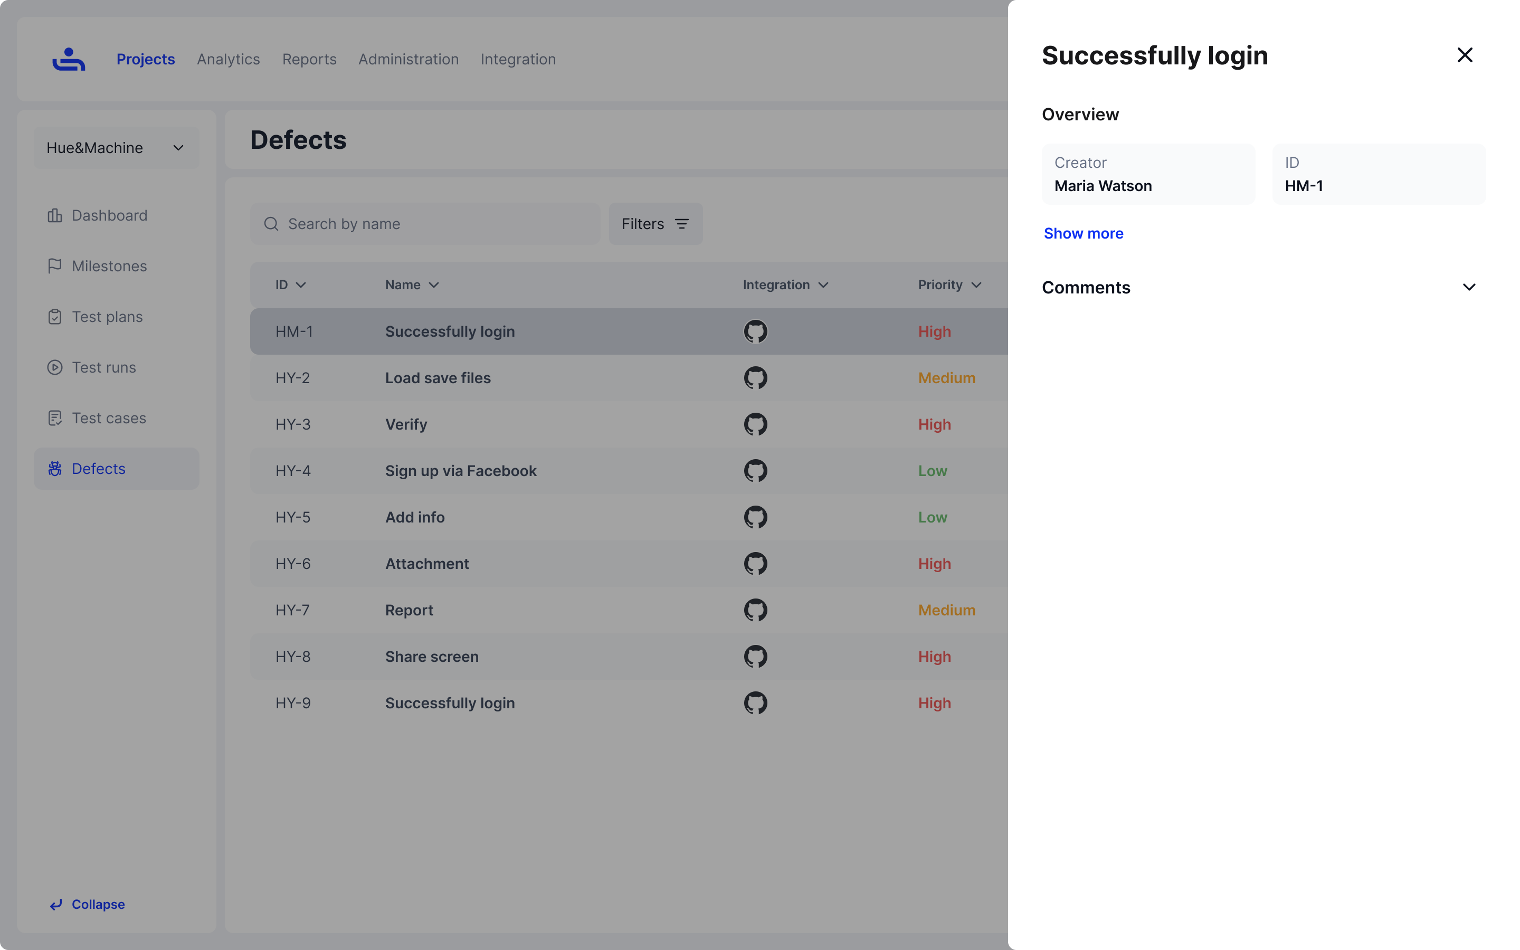Close the Successfully login panel
The image size is (1520, 950).
point(1464,55)
